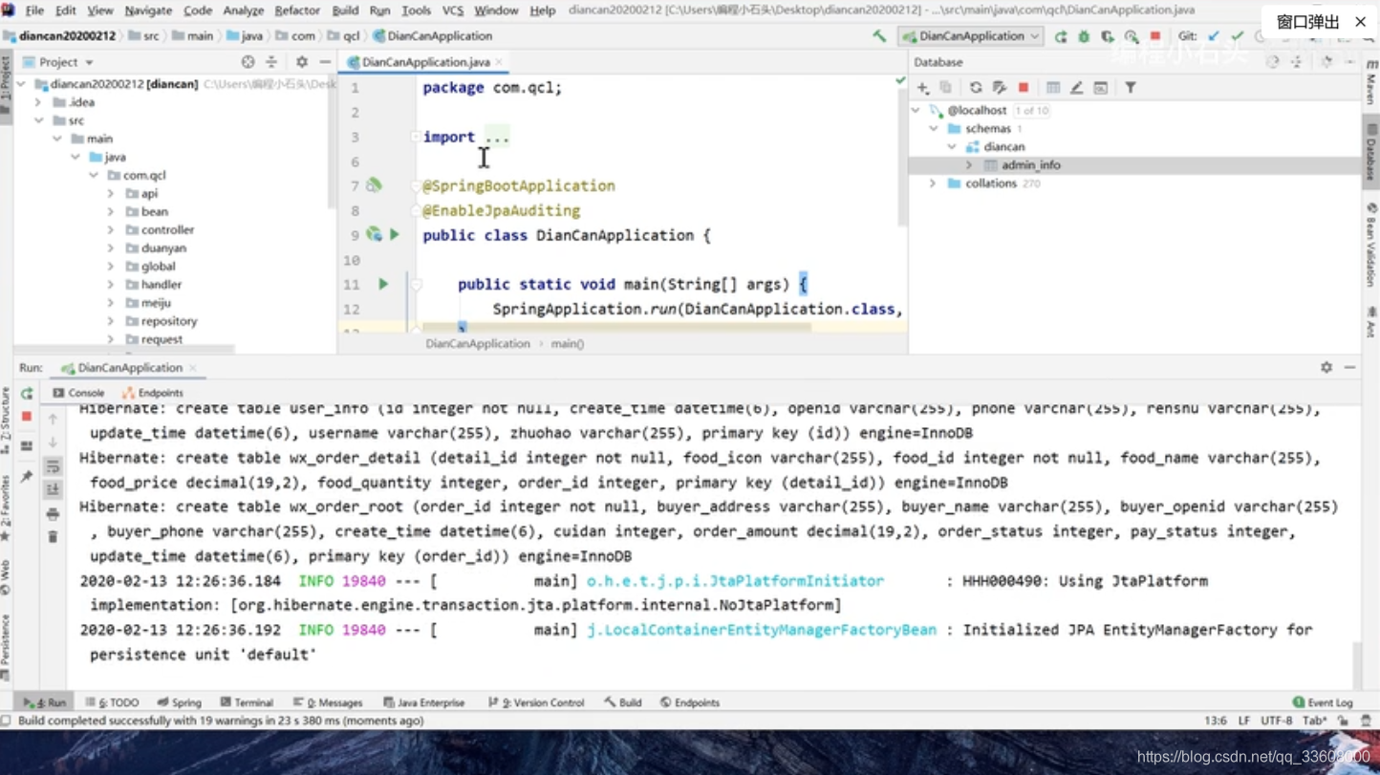This screenshot has height=775, width=1380.
Task: Expand collapsed import statements in editor
Action: point(496,137)
